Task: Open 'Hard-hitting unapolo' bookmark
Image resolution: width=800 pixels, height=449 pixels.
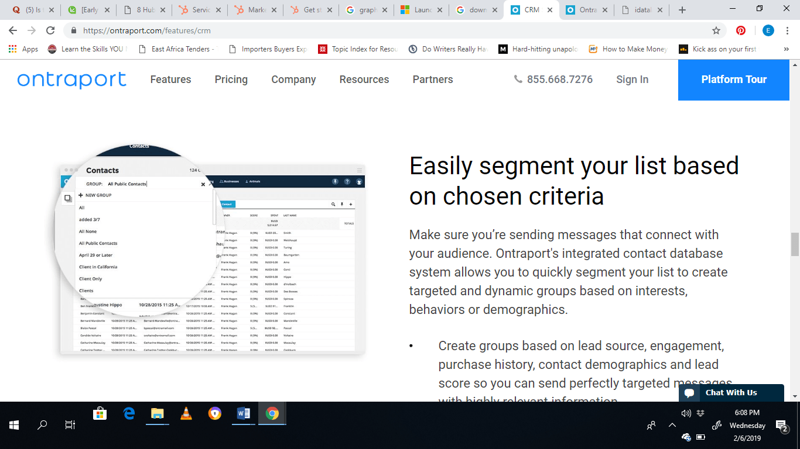Action: [x=538, y=49]
